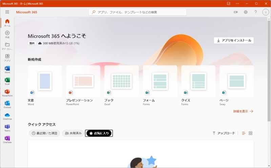Click the vertical scrollbar thumb
The height and width of the screenshot is (168, 271).
click(x=269, y=71)
